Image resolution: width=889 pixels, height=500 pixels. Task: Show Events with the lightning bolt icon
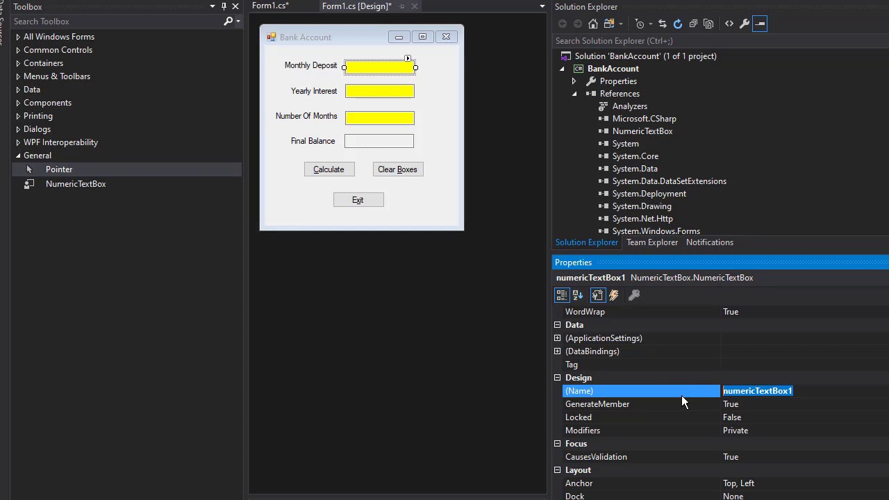[614, 295]
